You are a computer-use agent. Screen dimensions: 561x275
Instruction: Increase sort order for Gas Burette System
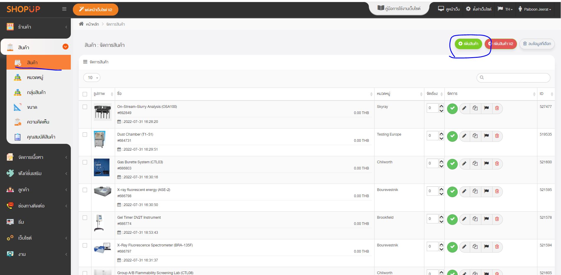(441, 162)
